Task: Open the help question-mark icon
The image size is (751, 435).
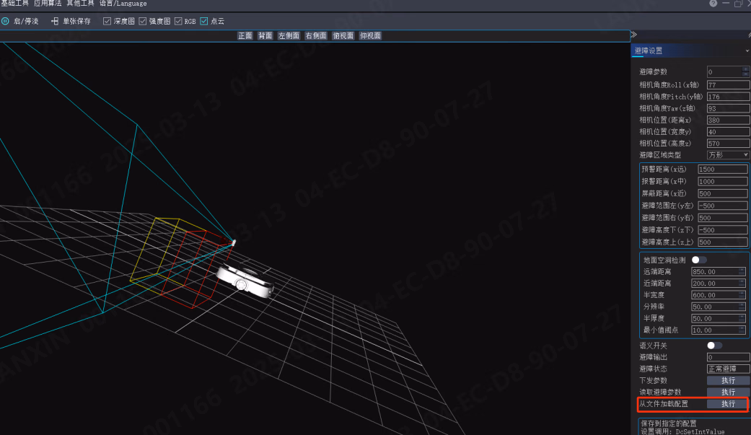Action: click(713, 4)
